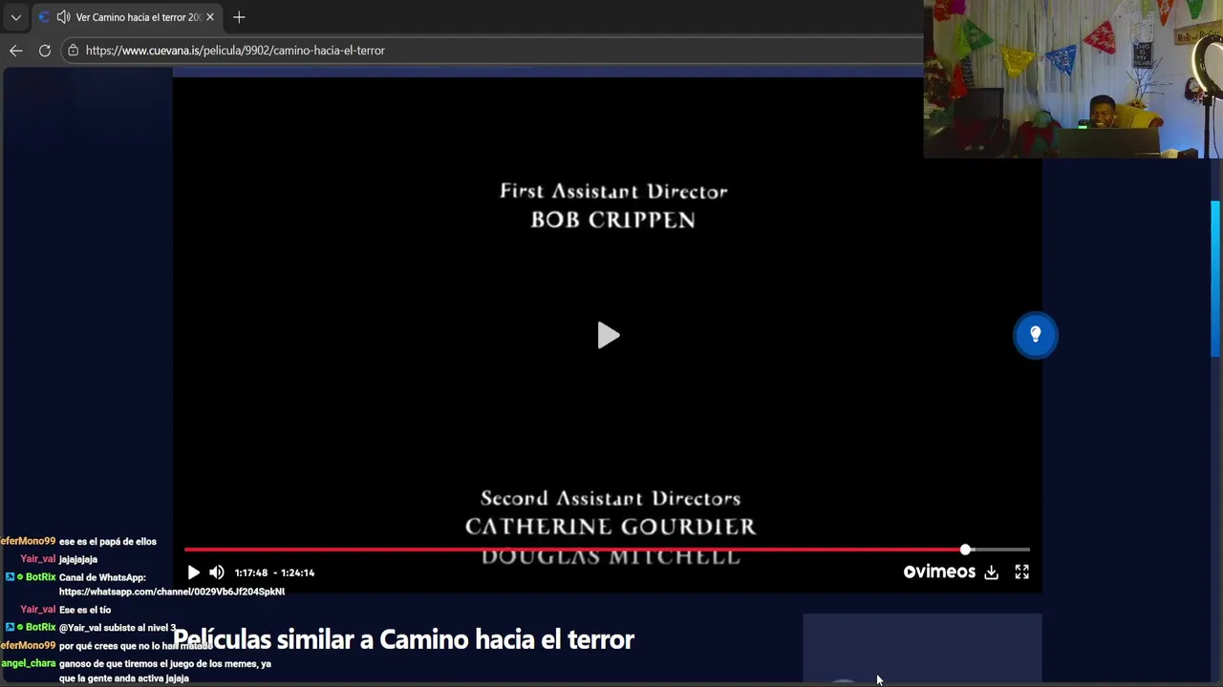1223x687 pixels.
Task: Select the Ver Camino hacia el terror tab
Action: 127,17
